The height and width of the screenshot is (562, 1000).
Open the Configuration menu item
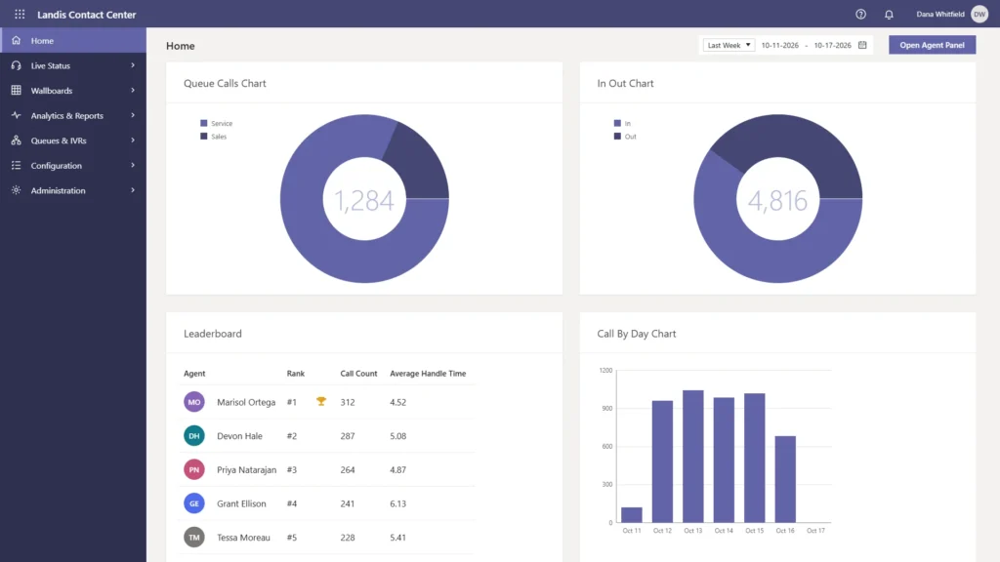pyautogui.click(x=73, y=165)
